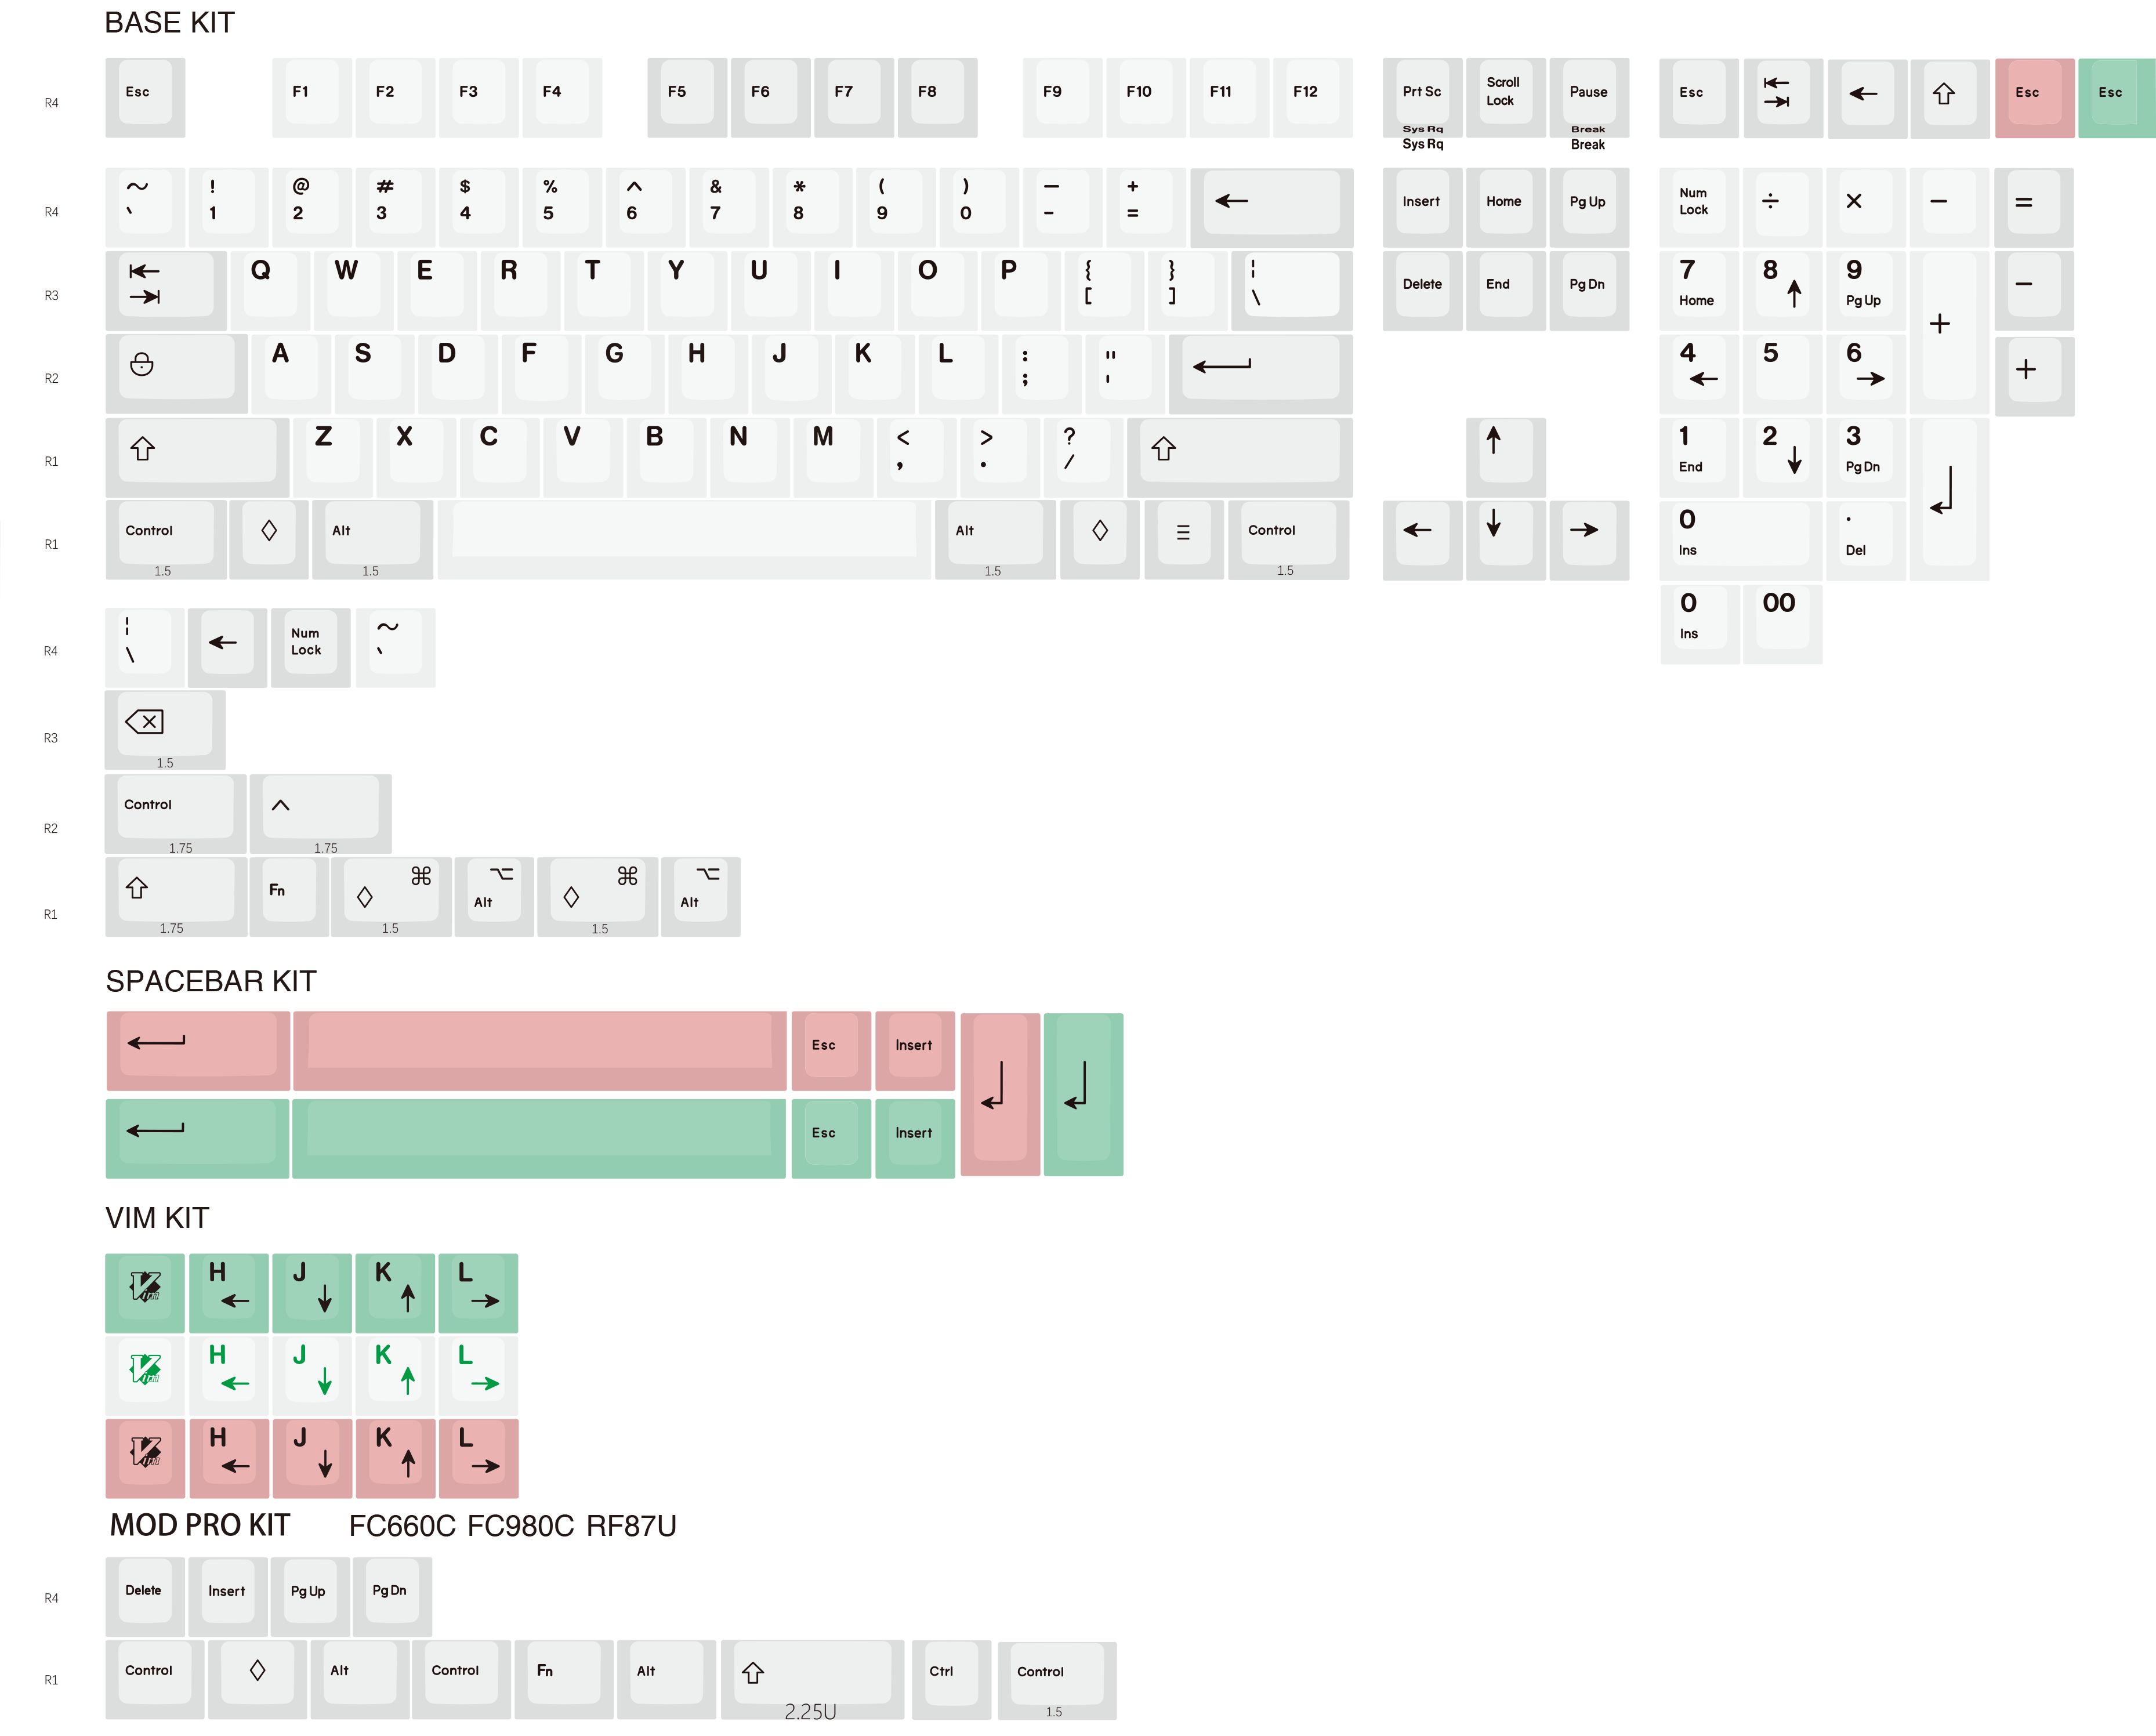Click the pink tall numpad Enter key

click(1000, 1095)
